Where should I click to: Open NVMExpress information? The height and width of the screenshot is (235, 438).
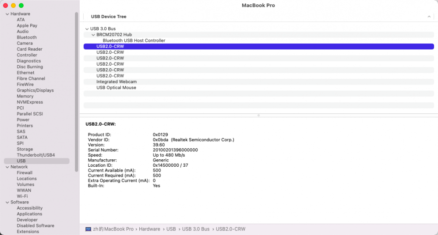(30, 102)
